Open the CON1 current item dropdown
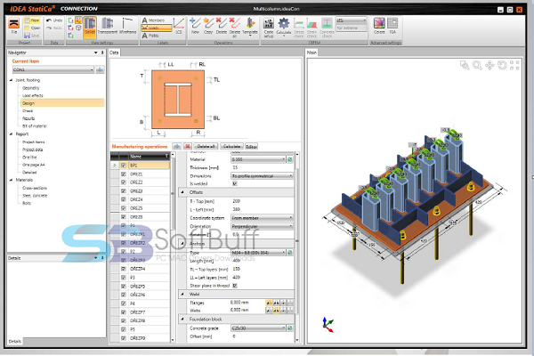 pyautogui.click(x=53, y=69)
